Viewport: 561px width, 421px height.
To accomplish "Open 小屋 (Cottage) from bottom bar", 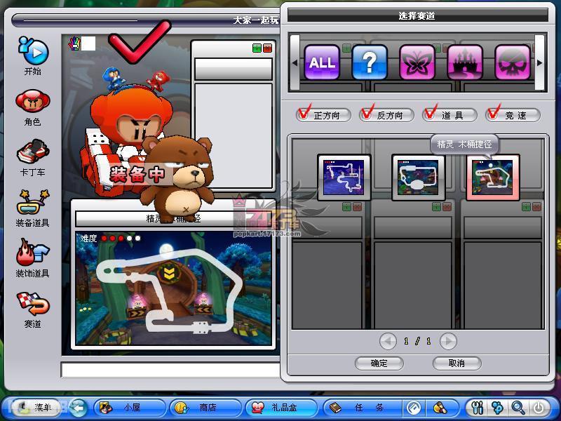I will point(130,408).
